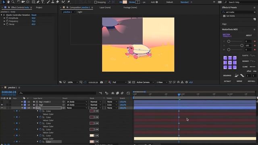Click the ADD NULL button
This screenshot has width=258, height=145.
pos(251,81)
